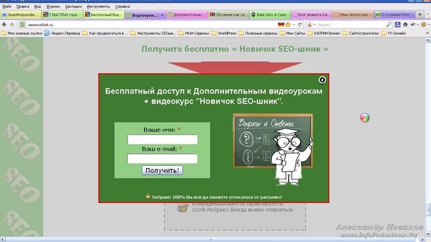Screen dimensions: 431x242
Task: Open the Как продвигаться в bookmark folder
Action: point(106,33)
